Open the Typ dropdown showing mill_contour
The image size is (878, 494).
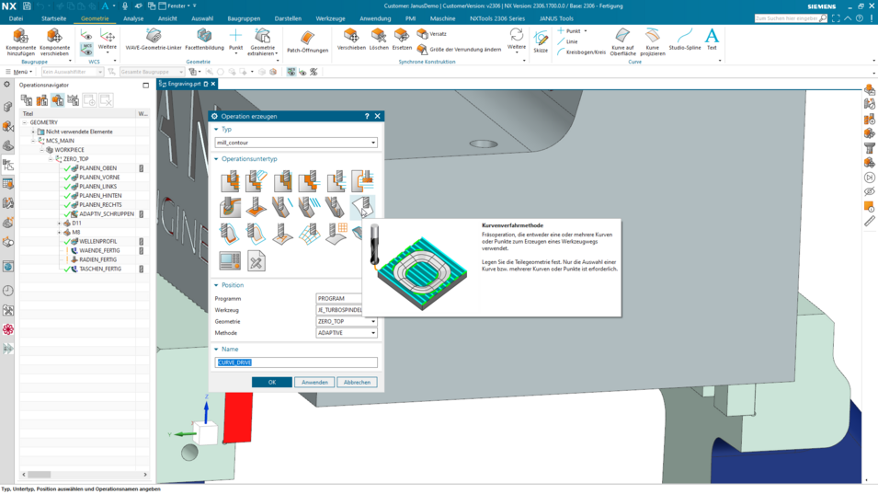(296, 143)
